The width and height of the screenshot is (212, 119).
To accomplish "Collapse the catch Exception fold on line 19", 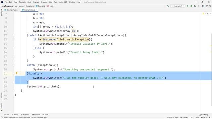I will pos(14,65).
